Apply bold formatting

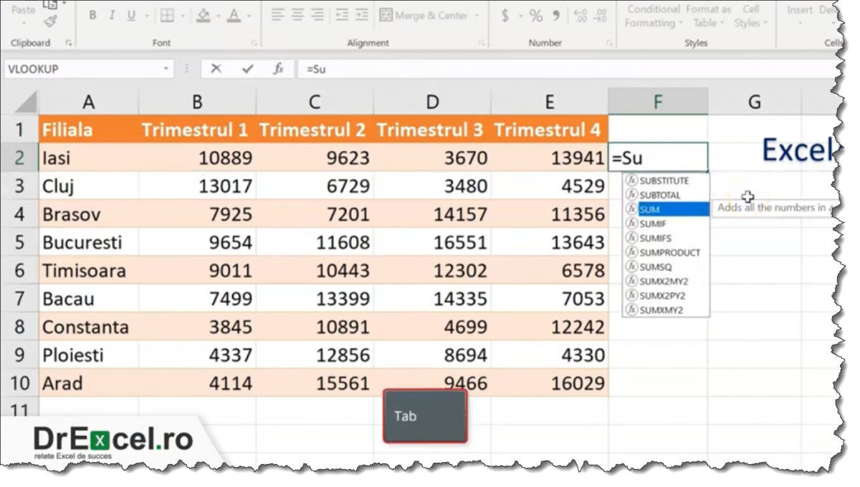(92, 14)
